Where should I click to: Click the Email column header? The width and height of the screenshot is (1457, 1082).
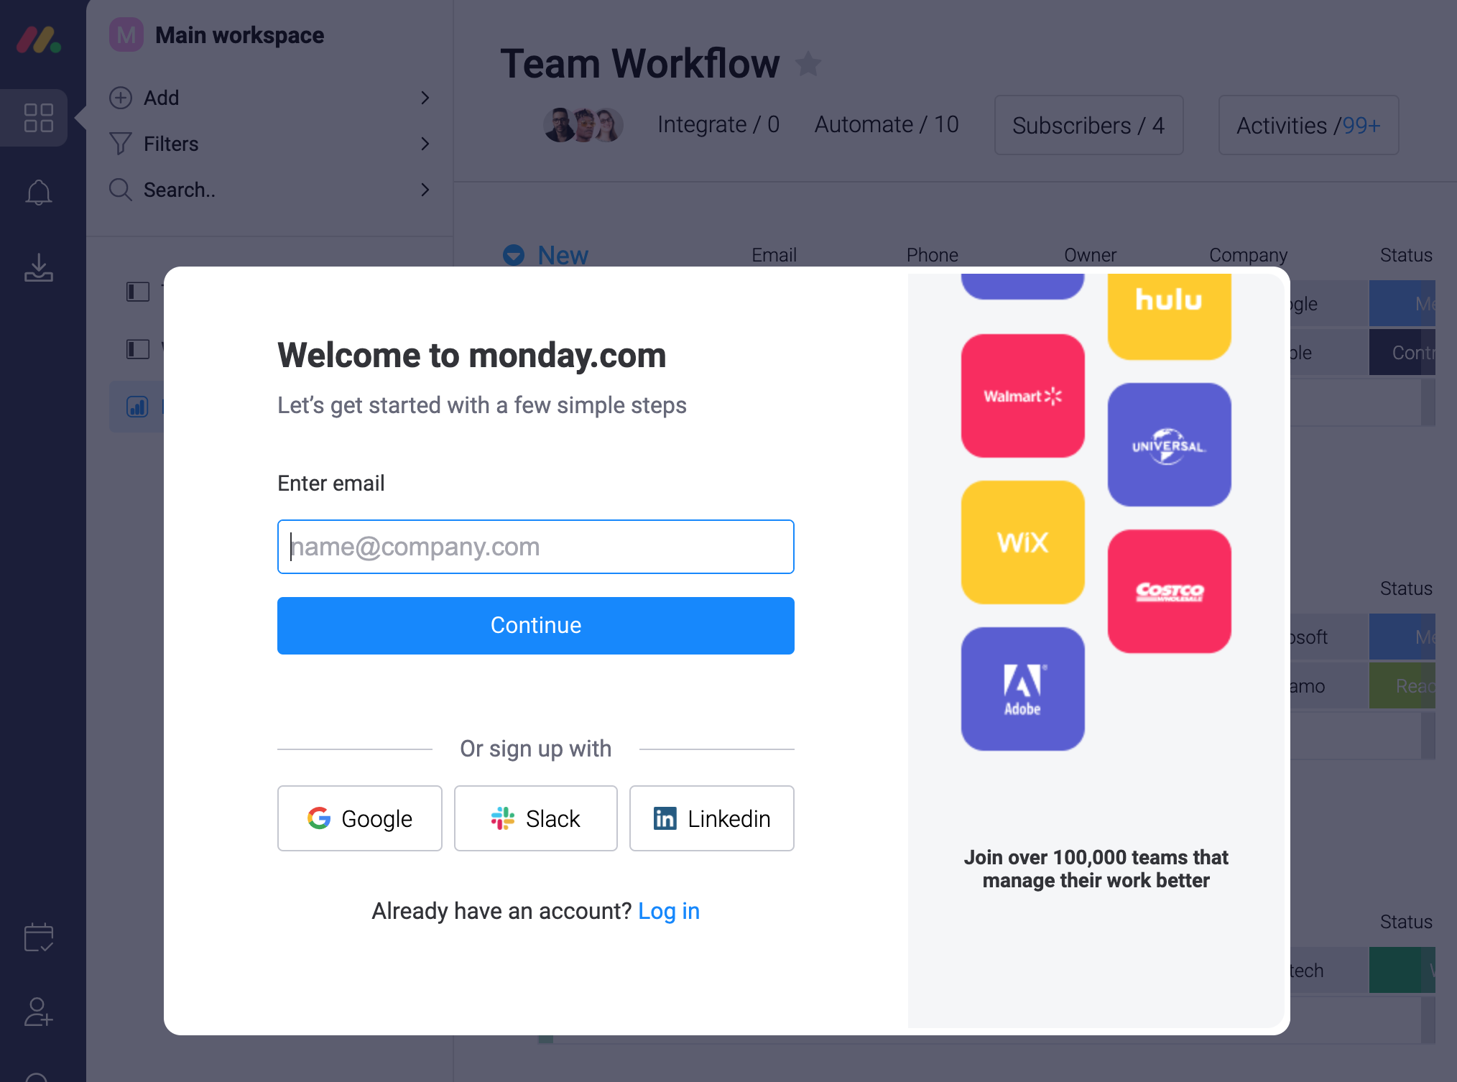pyautogui.click(x=774, y=255)
